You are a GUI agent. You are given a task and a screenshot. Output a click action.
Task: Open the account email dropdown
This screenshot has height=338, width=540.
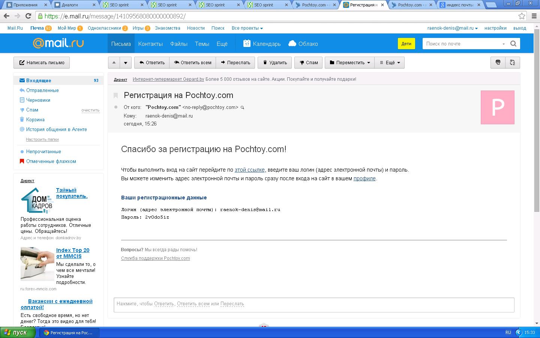[453, 28]
